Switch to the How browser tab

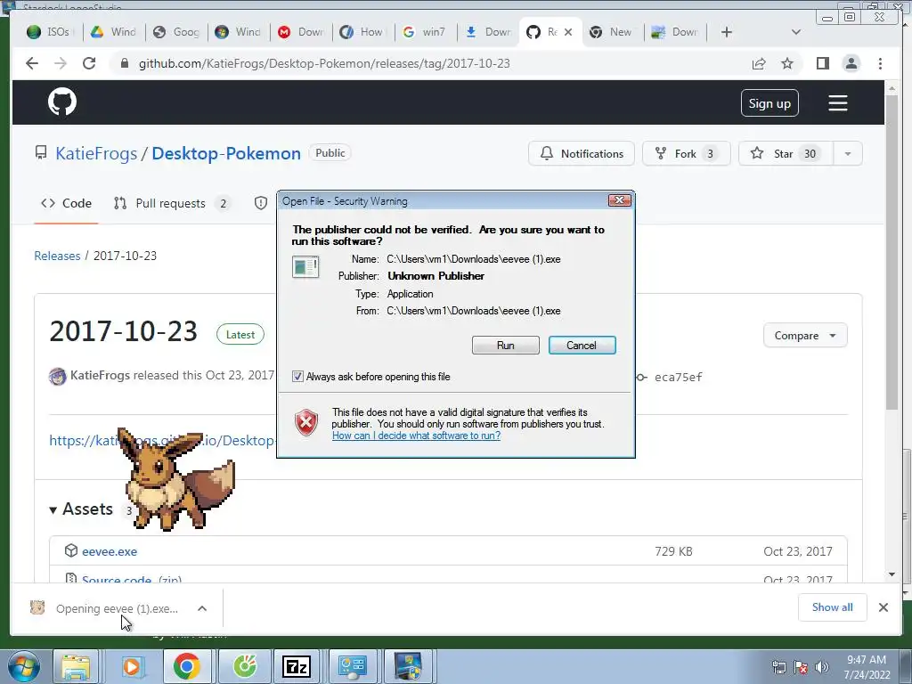coord(363,32)
